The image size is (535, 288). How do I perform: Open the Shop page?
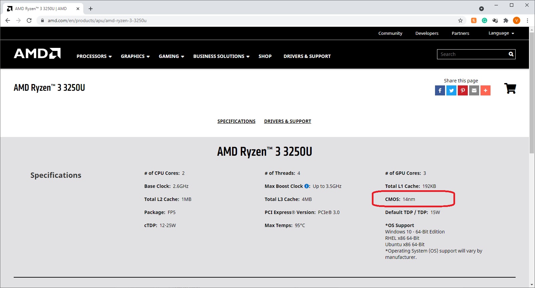[265, 56]
